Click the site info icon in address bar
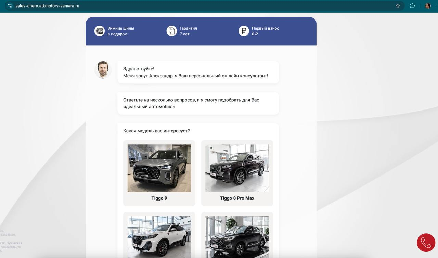The width and height of the screenshot is (438, 258). 10,6
